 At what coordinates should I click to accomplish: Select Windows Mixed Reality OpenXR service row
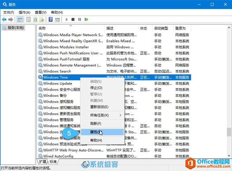point(73,41)
